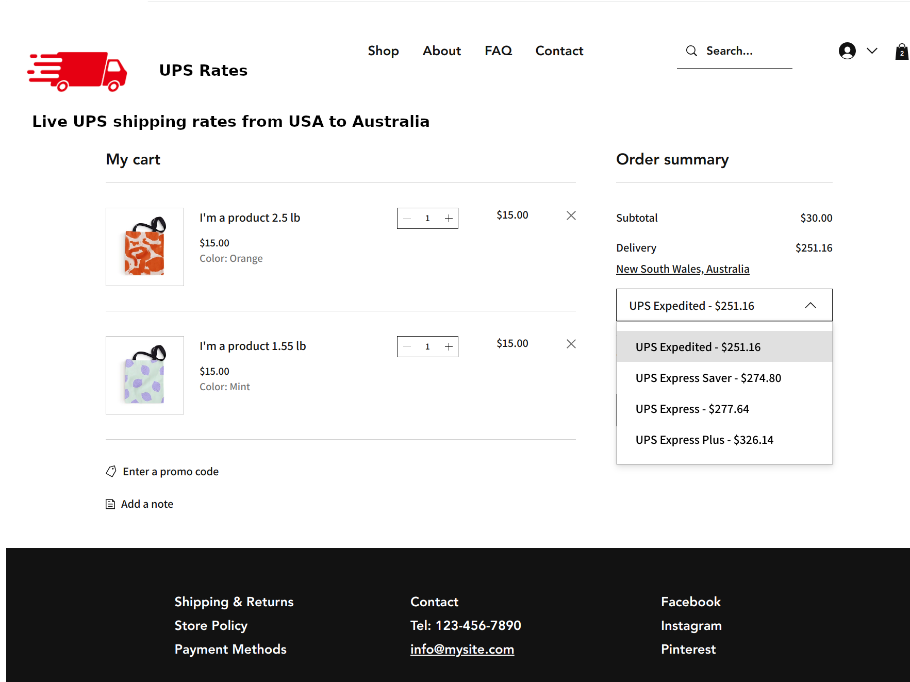Open Payment Methods footer link
The image size is (910, 682).
click(230, 649)
